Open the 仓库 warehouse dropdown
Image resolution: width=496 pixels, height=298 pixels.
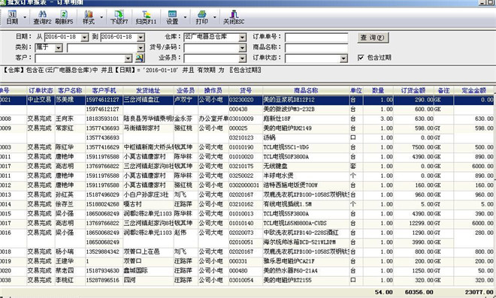tap(242, 38)
